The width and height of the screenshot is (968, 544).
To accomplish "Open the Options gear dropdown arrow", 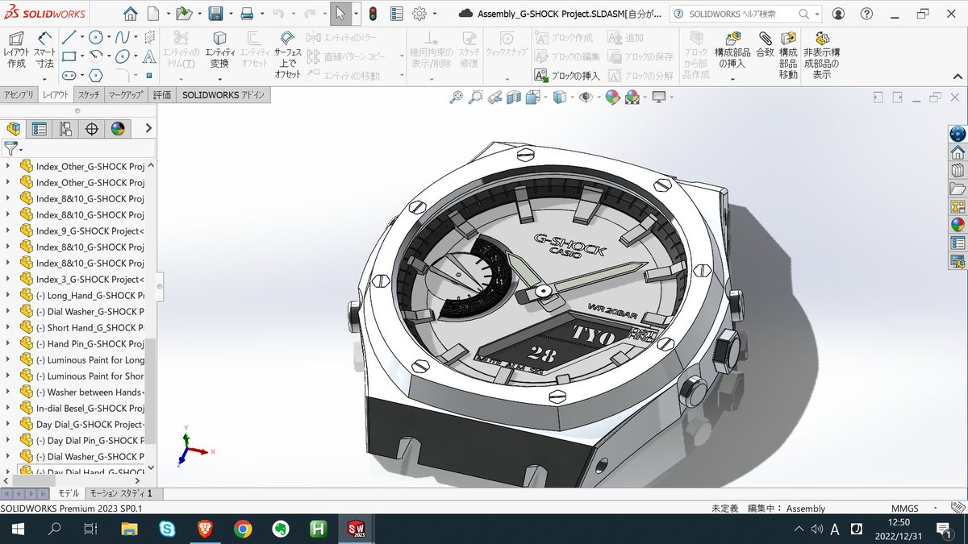I will 433,15.
